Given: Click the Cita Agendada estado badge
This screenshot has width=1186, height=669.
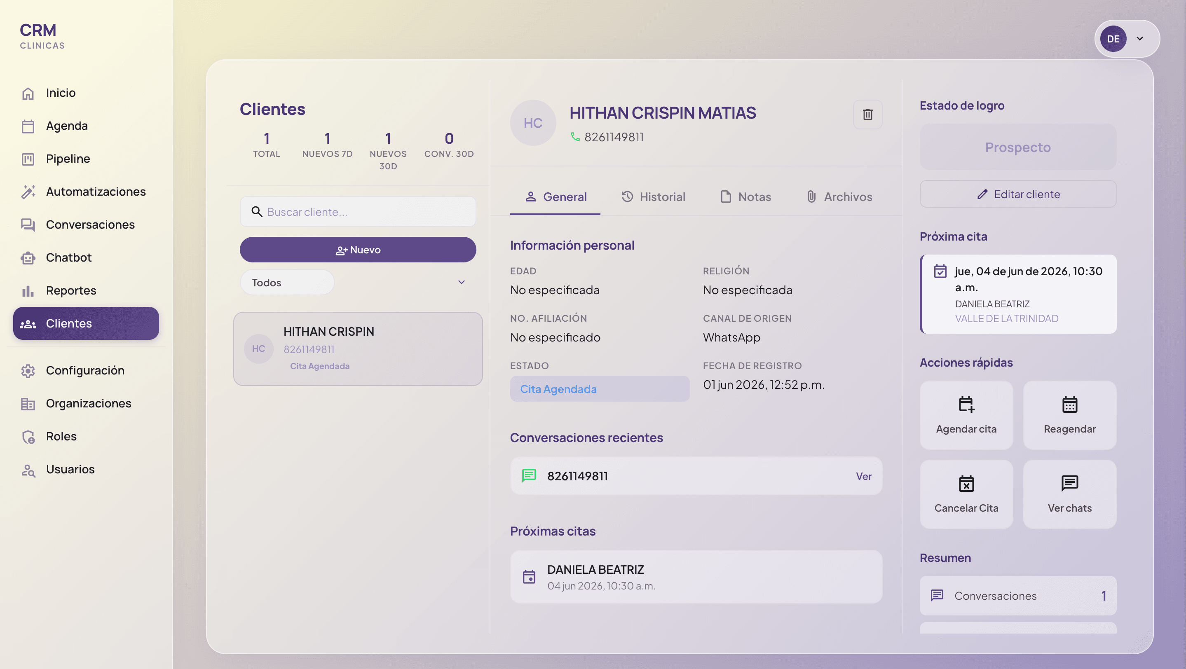Looking at the screenshot, I should [600, 389].
